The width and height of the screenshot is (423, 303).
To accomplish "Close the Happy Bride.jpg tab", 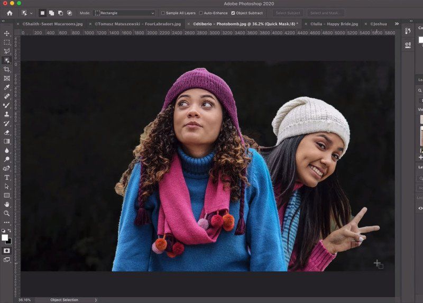I will tap(306, 24).
